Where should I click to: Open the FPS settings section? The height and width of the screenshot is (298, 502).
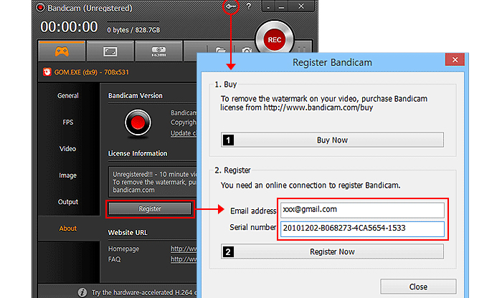click(68, 122)
